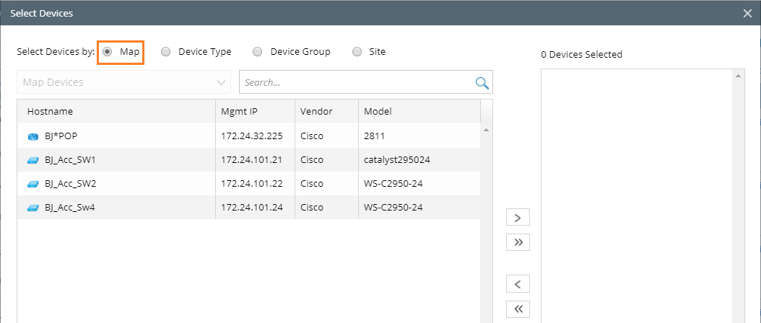This screenshot has height=323, width=761.
Task: Click the BJ*POP router icon
Action: [x=32, y=136]
